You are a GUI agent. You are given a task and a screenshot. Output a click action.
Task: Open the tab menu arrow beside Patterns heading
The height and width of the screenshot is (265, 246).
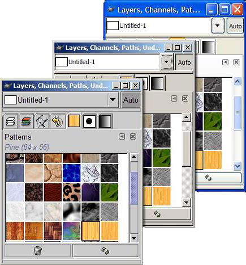coord(122,136)
